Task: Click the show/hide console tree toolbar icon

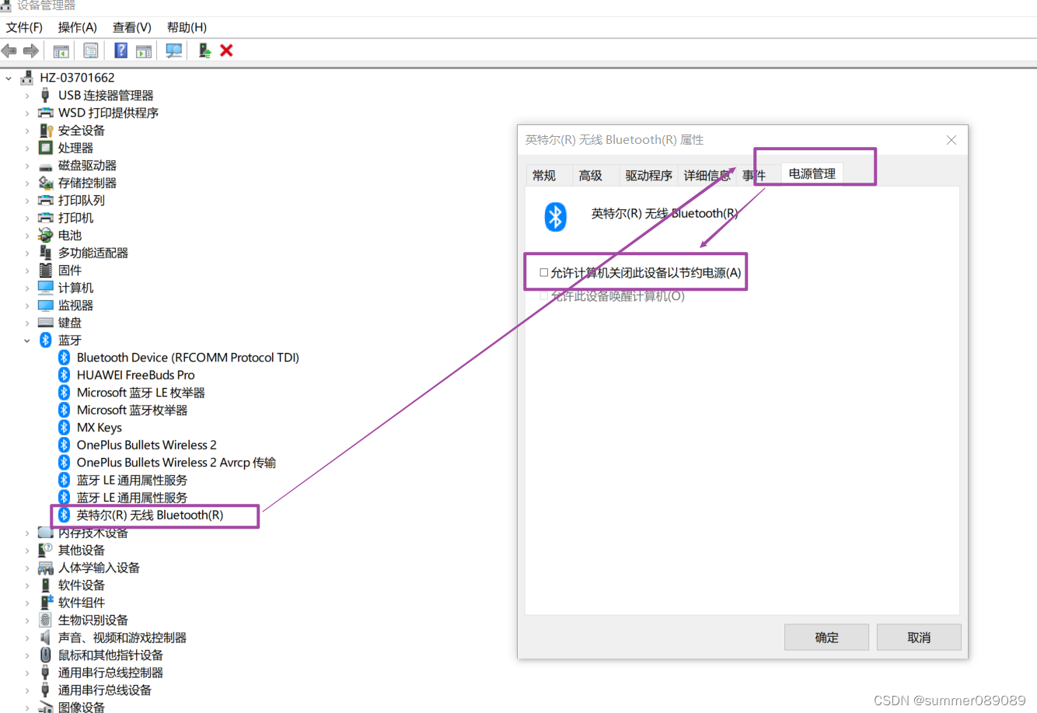Action: click(x=61, y=51)
